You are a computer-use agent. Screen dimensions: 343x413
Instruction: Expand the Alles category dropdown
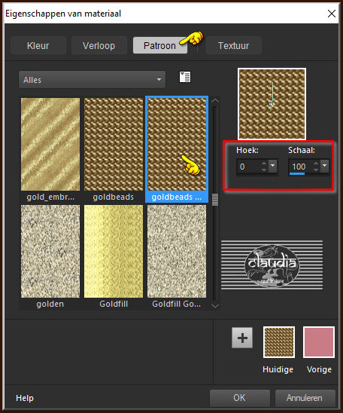click(x=92, y=80)
